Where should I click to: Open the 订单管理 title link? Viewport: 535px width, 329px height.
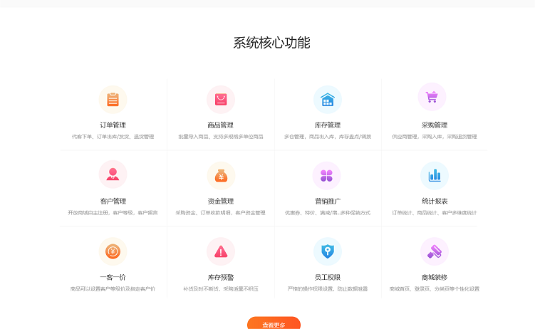coord(113,125)
